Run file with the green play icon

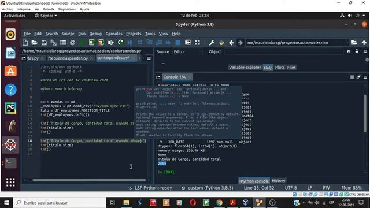82,43
